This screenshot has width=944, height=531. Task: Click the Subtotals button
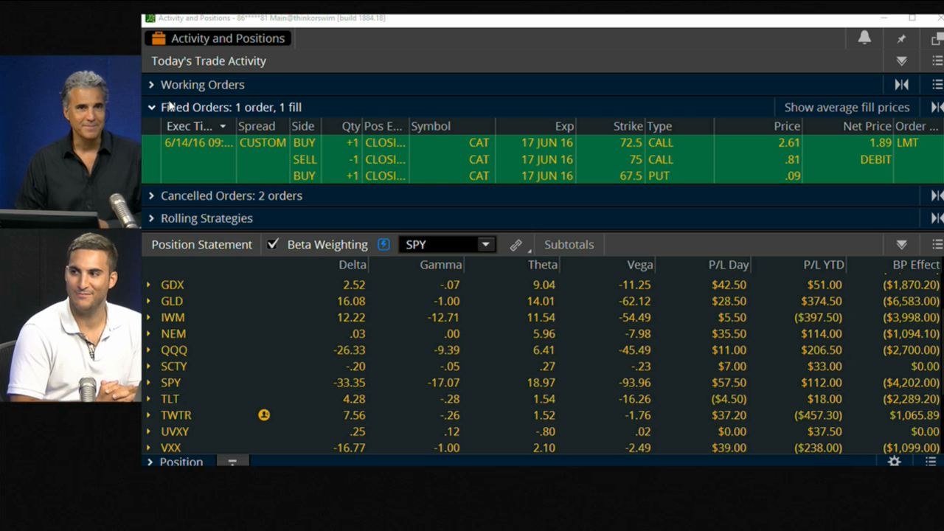click(x=569, y=245)
